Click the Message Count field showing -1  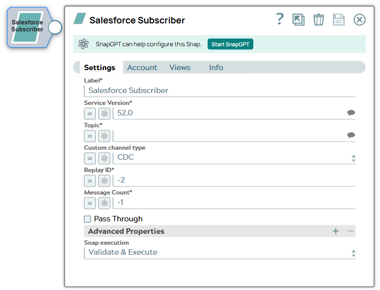point(234,202)
